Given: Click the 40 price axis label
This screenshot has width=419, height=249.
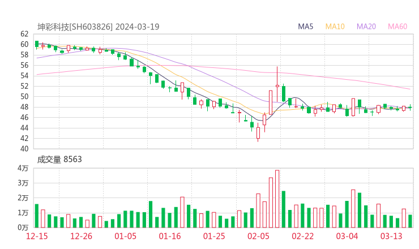Looking at the screenshot, I should click(24, 149).
